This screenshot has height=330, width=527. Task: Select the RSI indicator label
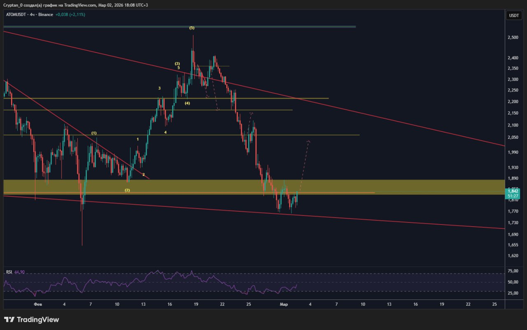coord(9,272)
